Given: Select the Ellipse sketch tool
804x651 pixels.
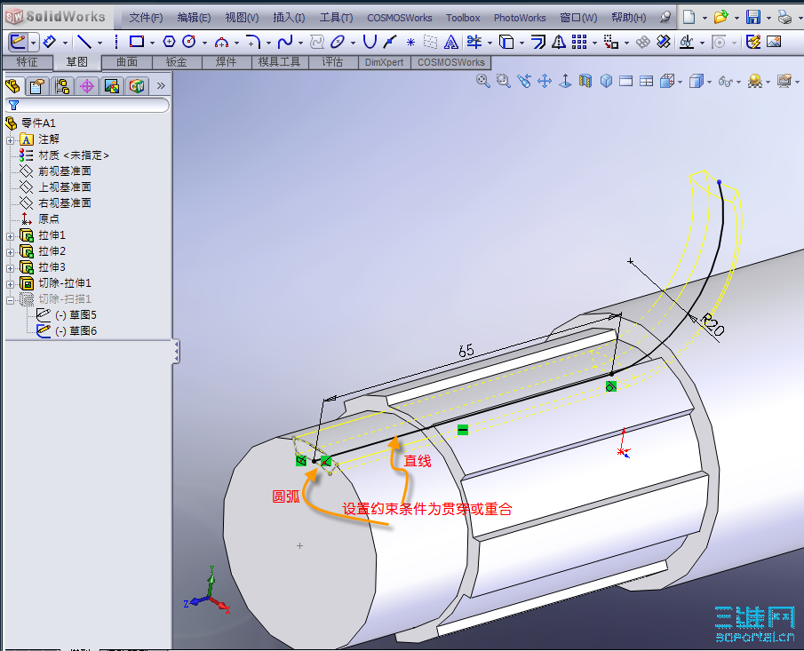Looking at the screenshot, I should pos(338,42).
